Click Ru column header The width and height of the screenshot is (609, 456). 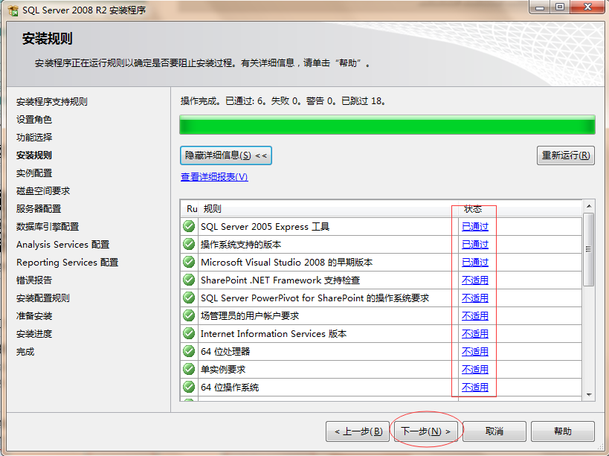point(190,209)
